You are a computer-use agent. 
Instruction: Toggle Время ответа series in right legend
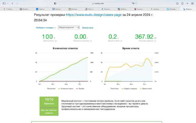tap(146, 89)
